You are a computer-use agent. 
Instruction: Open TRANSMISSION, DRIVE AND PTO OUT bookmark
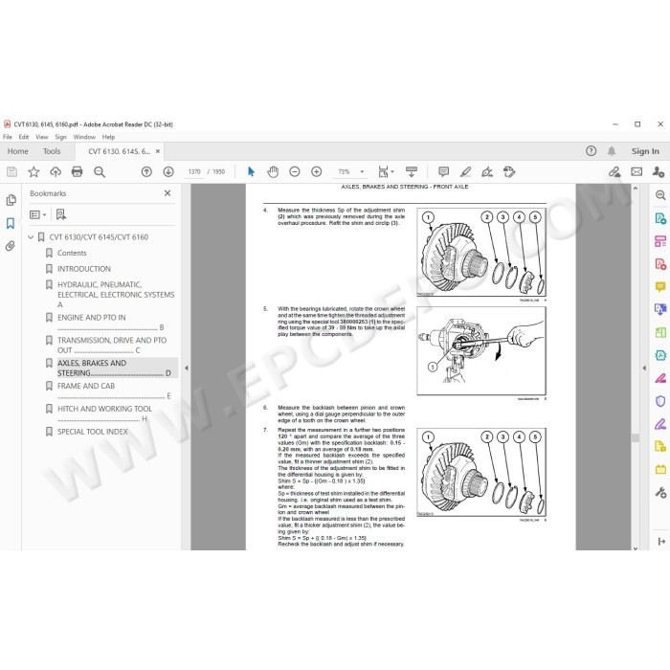click(112, 345)
